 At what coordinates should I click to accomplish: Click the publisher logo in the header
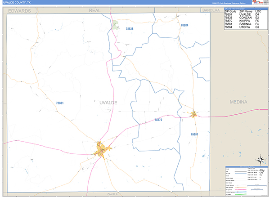(258, 2)
